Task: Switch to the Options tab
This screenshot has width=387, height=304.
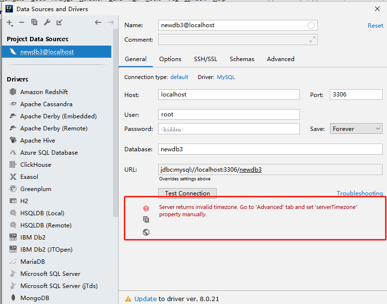Action: click(170, 59)
